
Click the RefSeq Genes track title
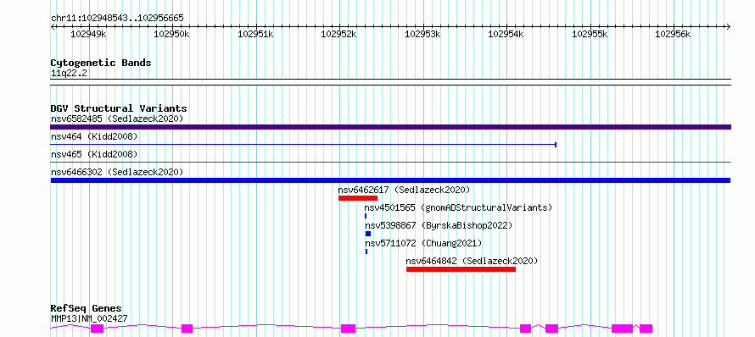point(87,308)
